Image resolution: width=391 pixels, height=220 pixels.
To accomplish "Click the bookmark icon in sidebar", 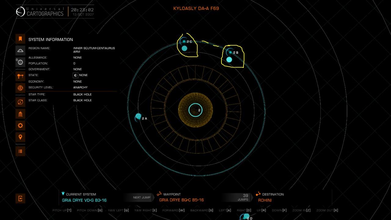I will click(x=20, y=39).
